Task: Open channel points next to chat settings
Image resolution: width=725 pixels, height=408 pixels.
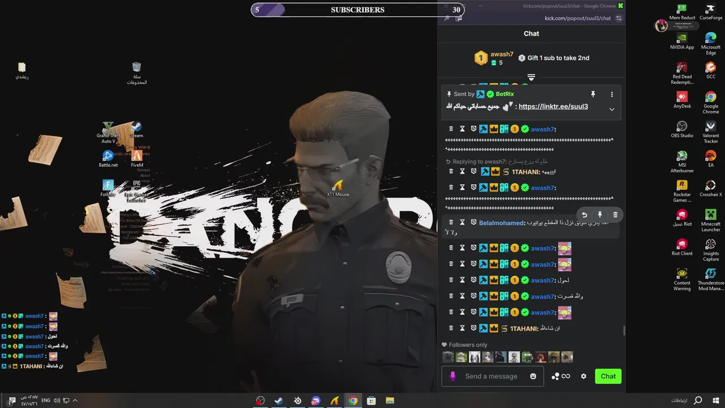Action: coord(561,376)
